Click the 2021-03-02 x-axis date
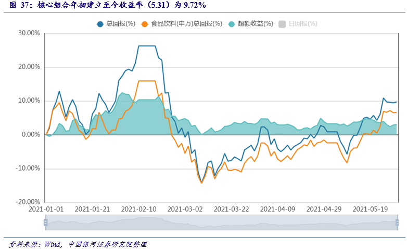Viewport: 407px width, 251px height. [x=185, y=209]
